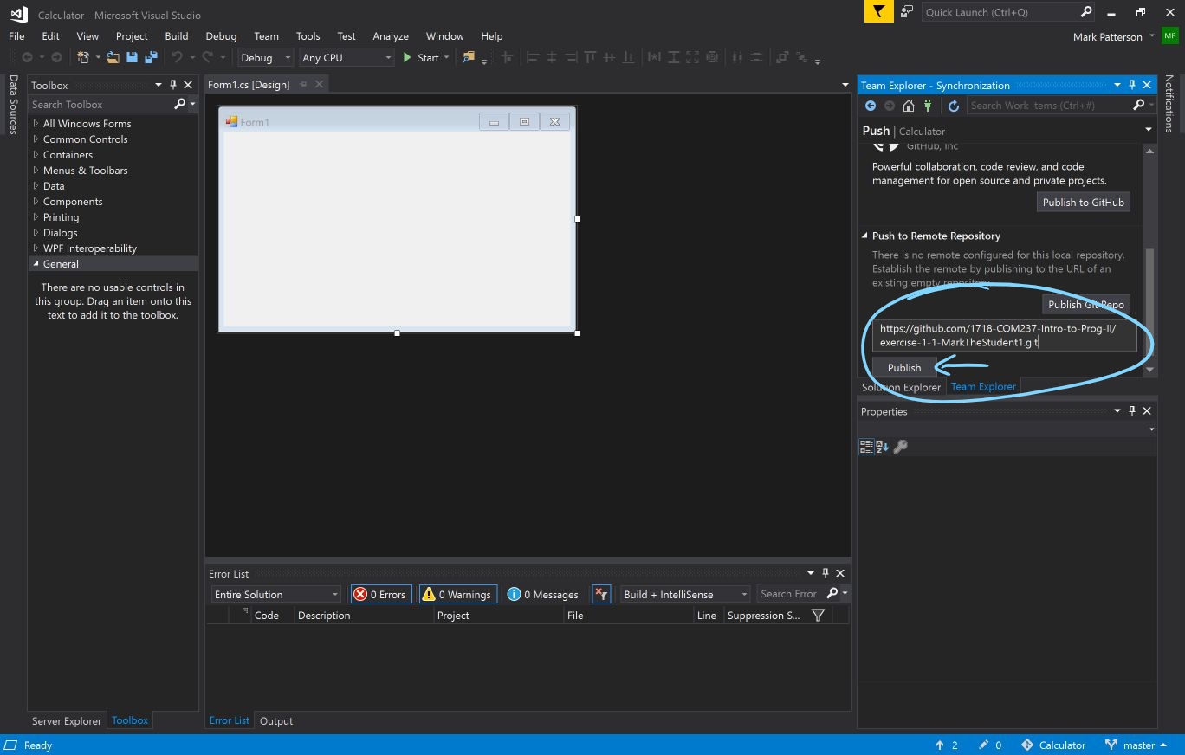Image resolution: width=1185 pixels, height=755 pixels.
Task: Collapse the General toolbox group
Action: tap(36, 264)
